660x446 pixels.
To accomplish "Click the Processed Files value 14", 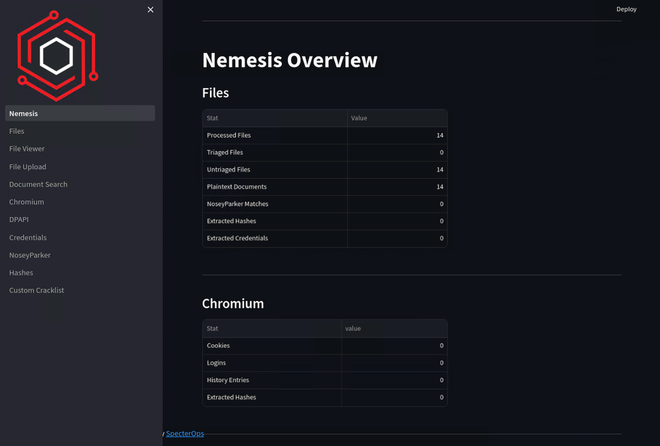I will coord(397,135).
